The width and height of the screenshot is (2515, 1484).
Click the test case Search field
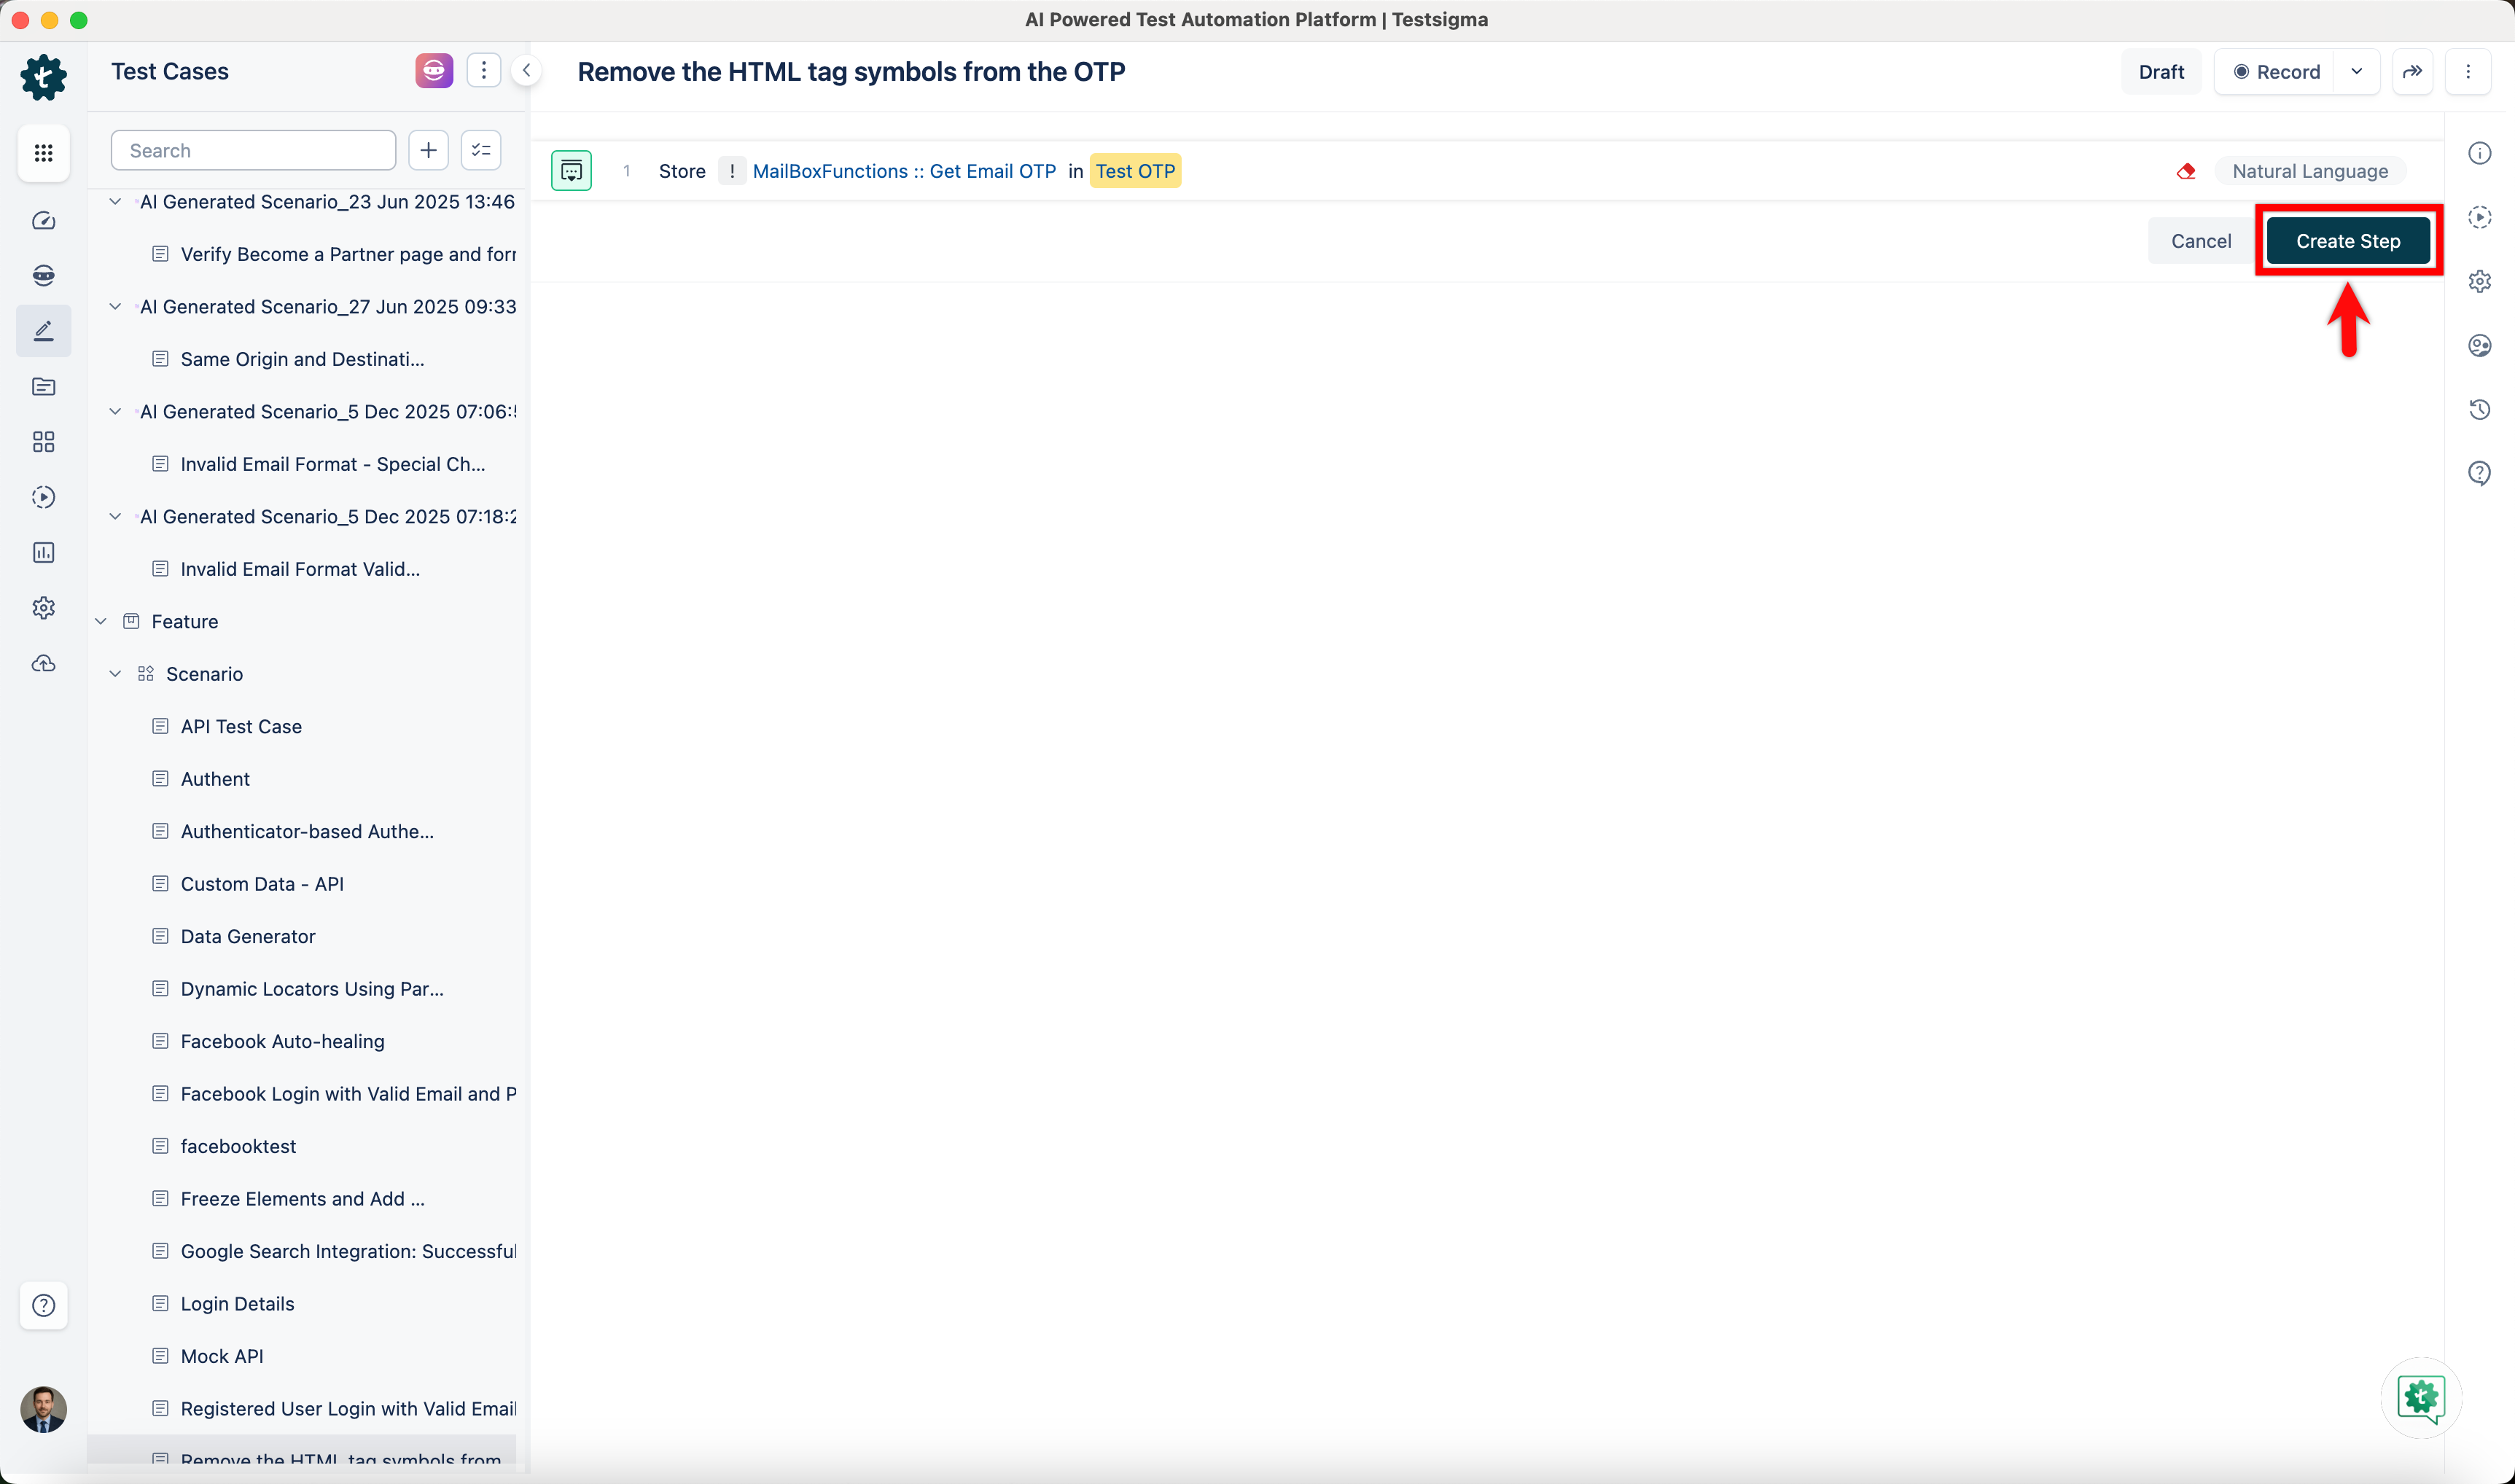[x=254, y=150]
